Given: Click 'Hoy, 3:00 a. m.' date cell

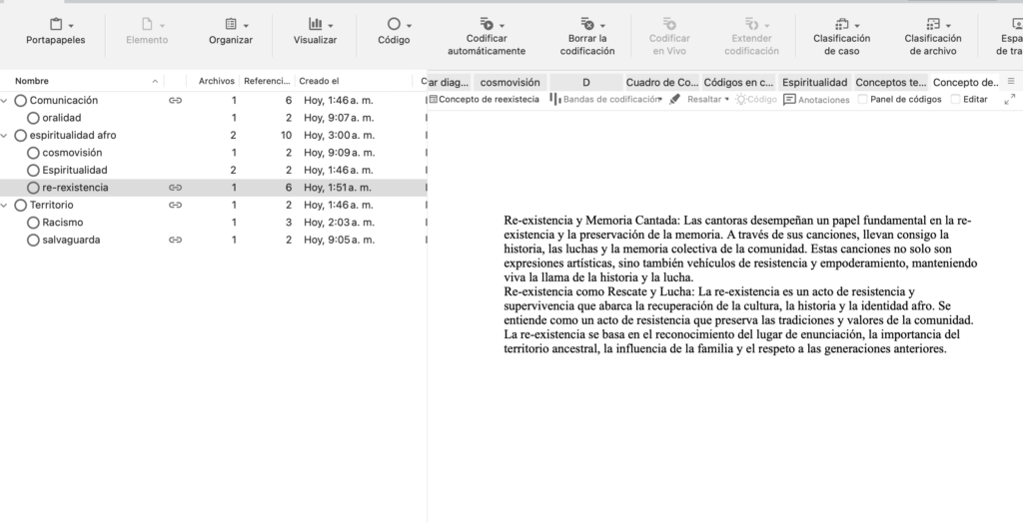Looking at the screenshot, I should (340, 136).
